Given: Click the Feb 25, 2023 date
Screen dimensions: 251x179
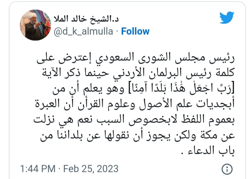Looking at the screenshot, I should pyautogui.click(x=91, y=169).
